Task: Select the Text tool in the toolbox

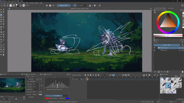Action: (4, 10)
